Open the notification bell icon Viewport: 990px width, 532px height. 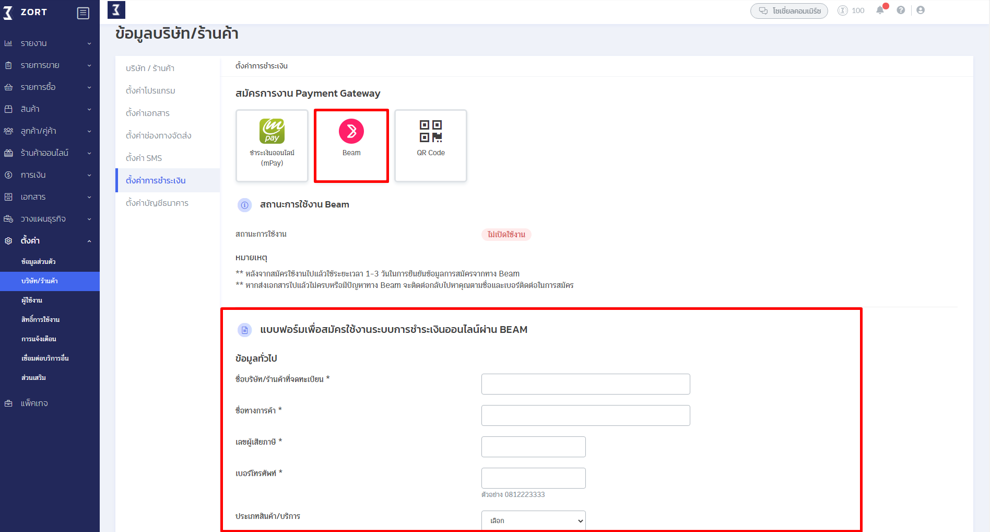pyautogui.click(x=880, y=10)
